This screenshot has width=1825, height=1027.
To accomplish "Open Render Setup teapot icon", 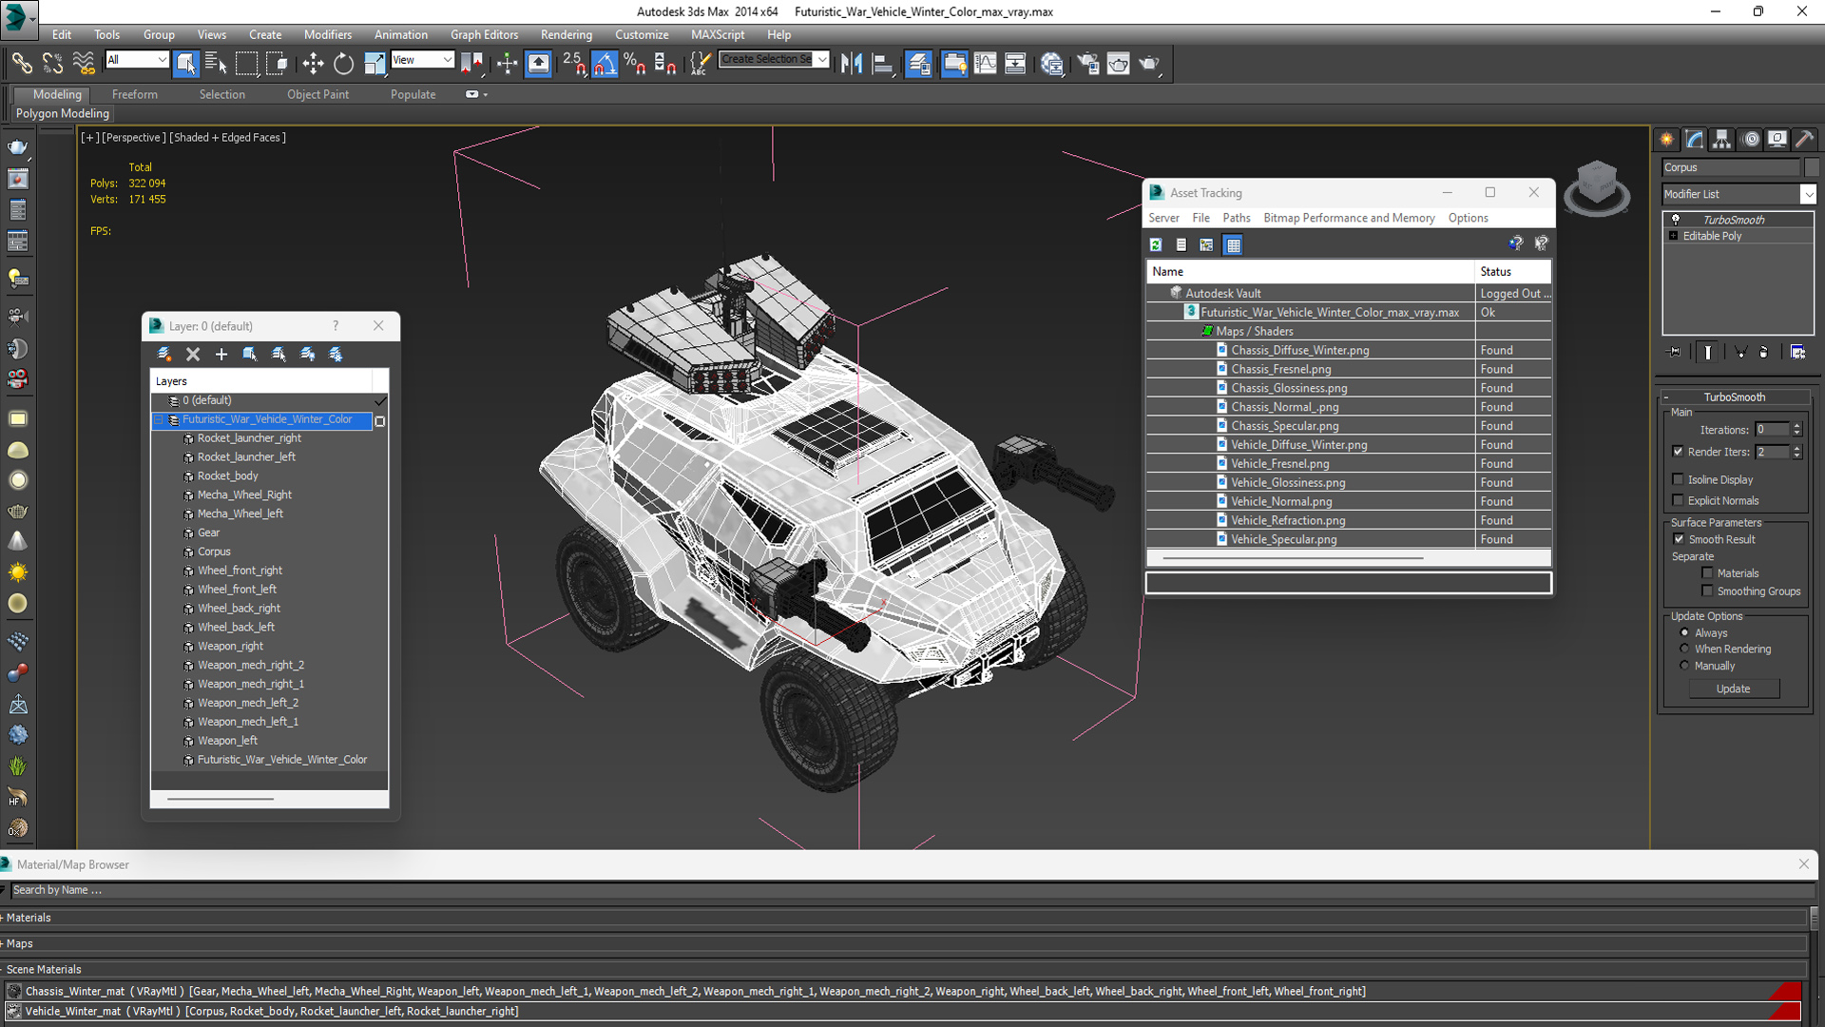I will pyautogui.click(x=1087, y=64).
